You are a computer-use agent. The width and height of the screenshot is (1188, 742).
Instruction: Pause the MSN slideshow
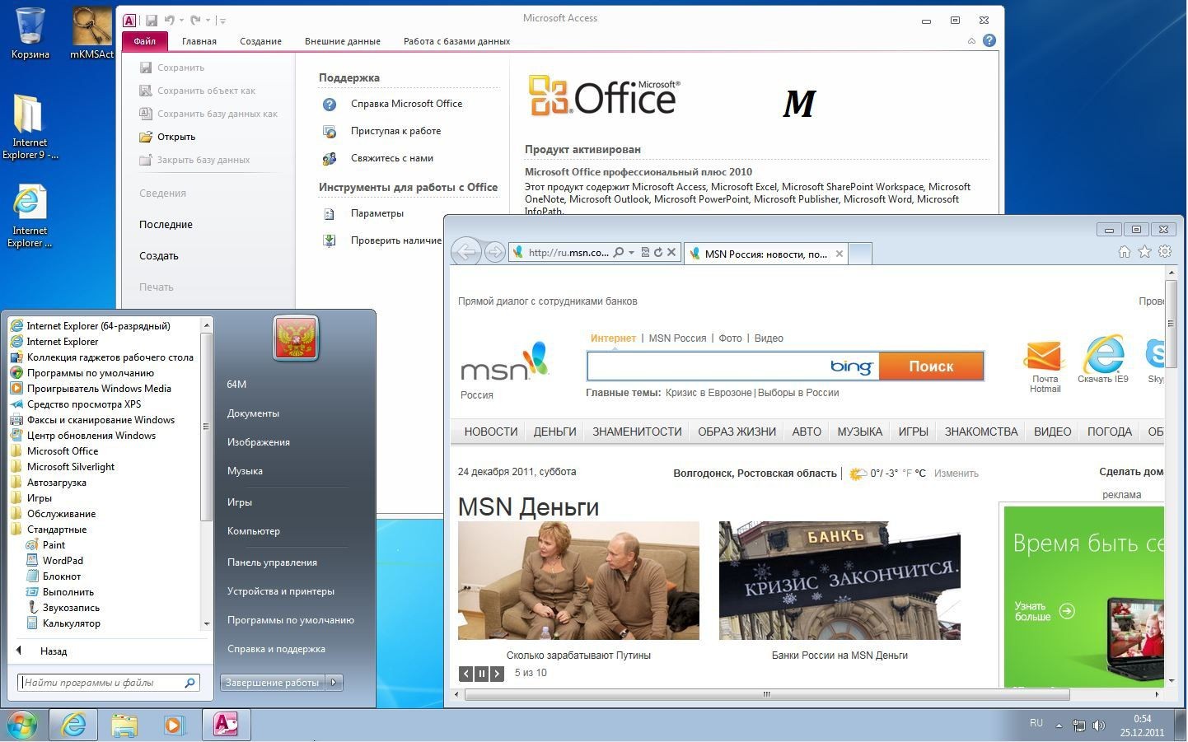point(482,674)
